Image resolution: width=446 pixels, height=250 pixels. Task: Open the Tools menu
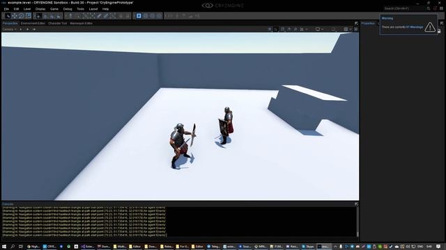click(x=80, y=9)
